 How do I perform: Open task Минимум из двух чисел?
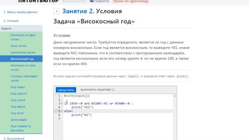coord(23,37)
